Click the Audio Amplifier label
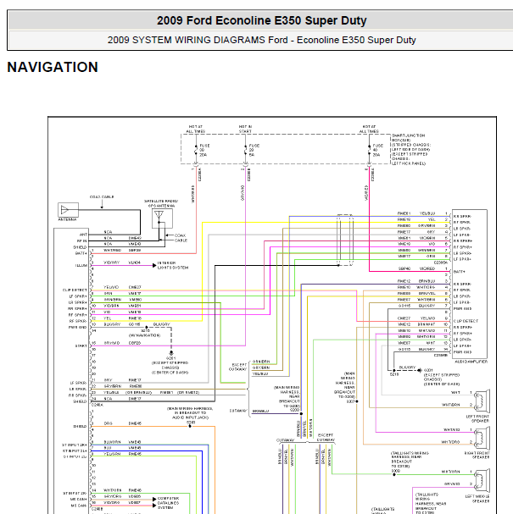Screen dimensions: 513x514 (x=471, y=362)
